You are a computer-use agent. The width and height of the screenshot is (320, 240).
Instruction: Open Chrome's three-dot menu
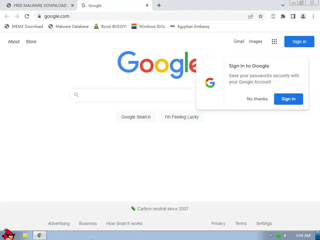(x=313, y=16)
